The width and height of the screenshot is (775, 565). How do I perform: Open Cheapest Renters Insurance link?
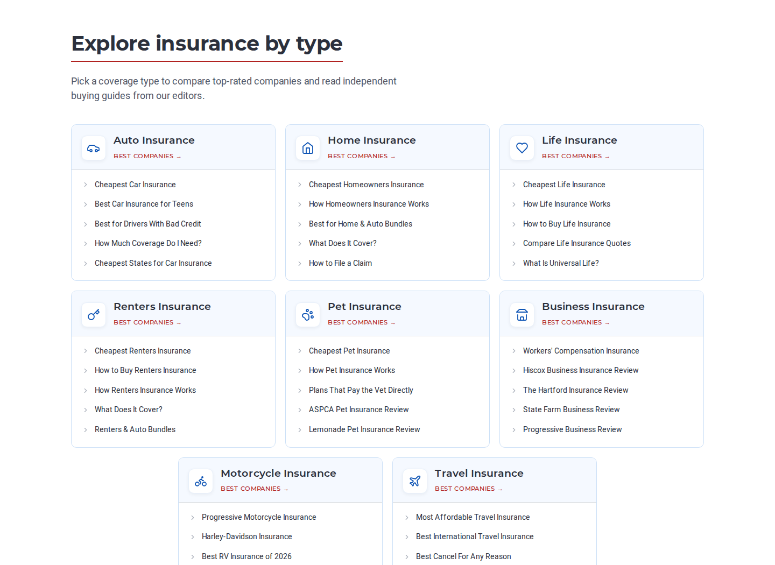click(x=143, y=351)
